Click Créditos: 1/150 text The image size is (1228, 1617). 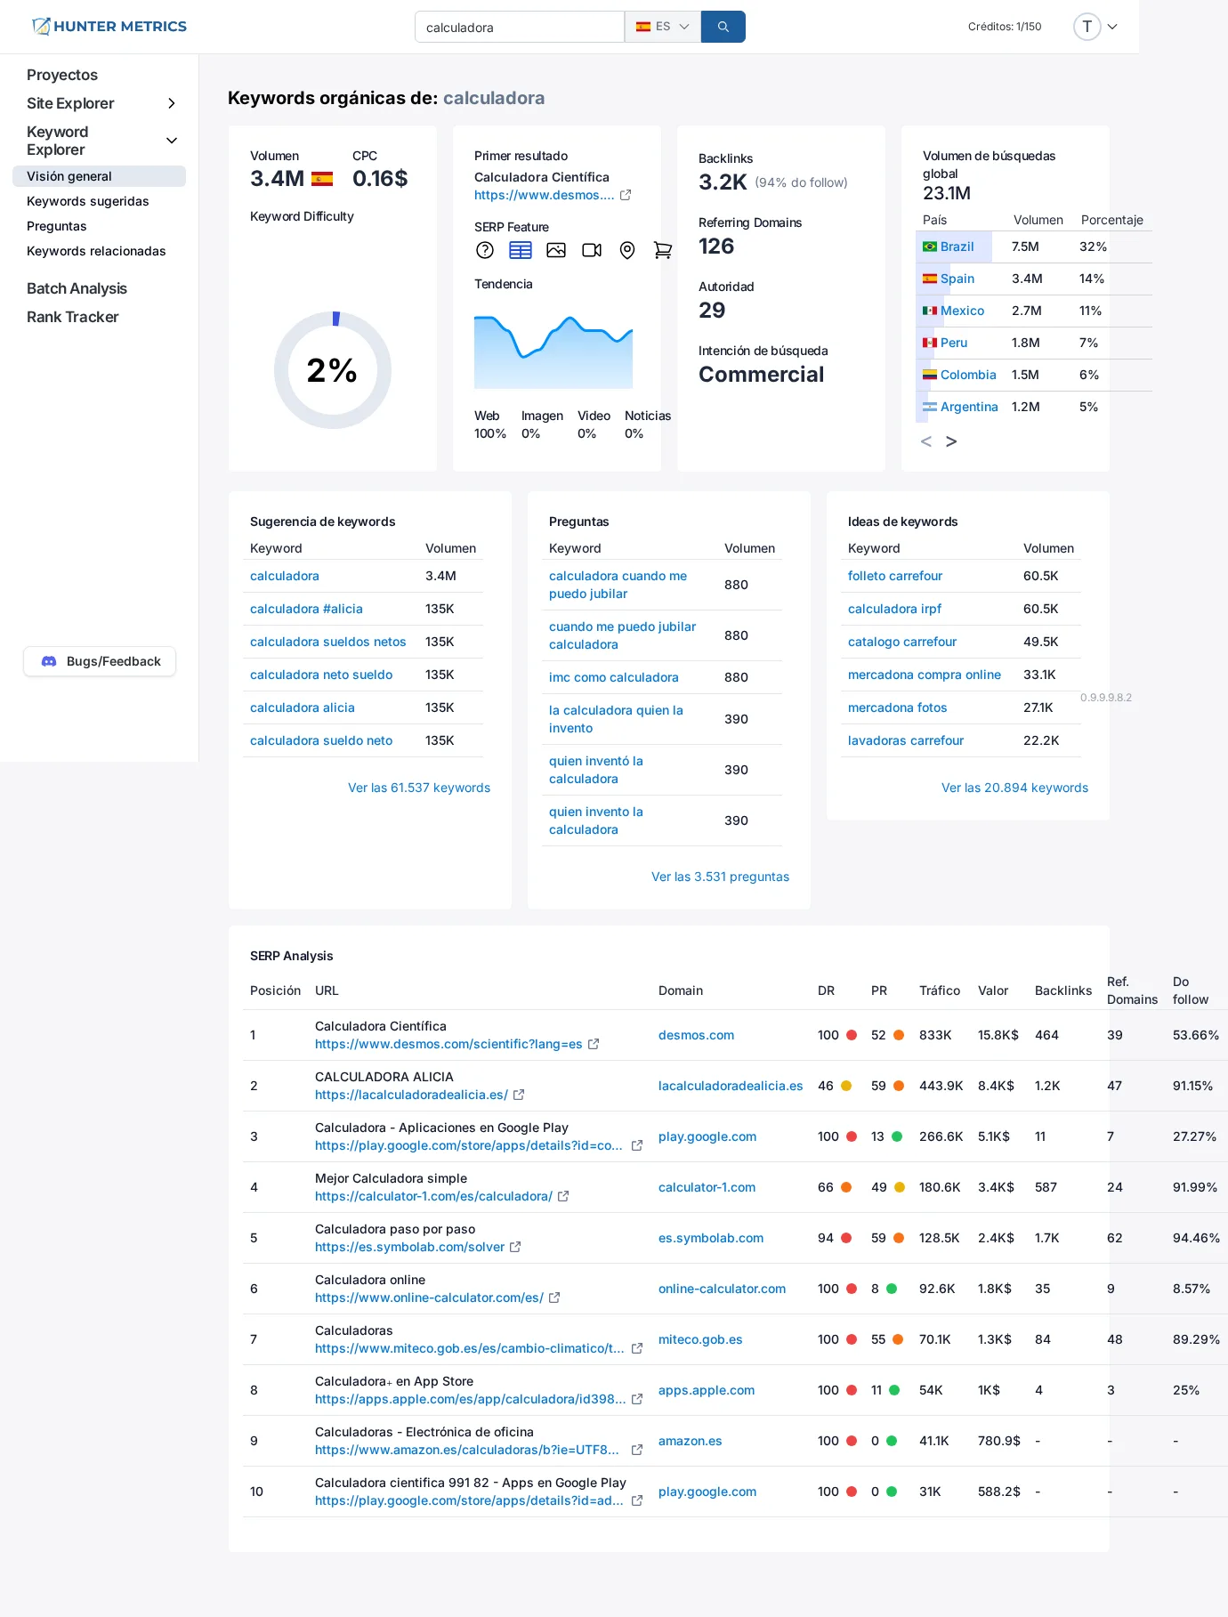(x=1005, y=27)
